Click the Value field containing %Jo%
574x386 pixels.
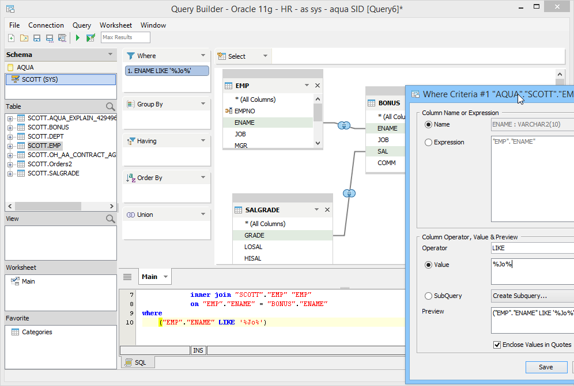tap(533, 271)
